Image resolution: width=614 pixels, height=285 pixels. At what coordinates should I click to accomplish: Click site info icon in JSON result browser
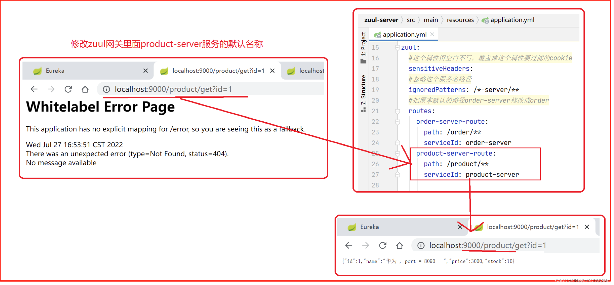click(421, 245)
